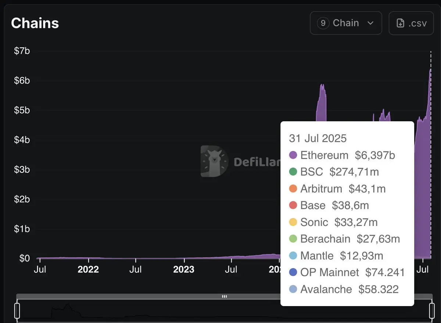The width and height of the screenshot is (441, 323).
Task: Open the 9 Chain dropdown
Action: coord(346,23)
